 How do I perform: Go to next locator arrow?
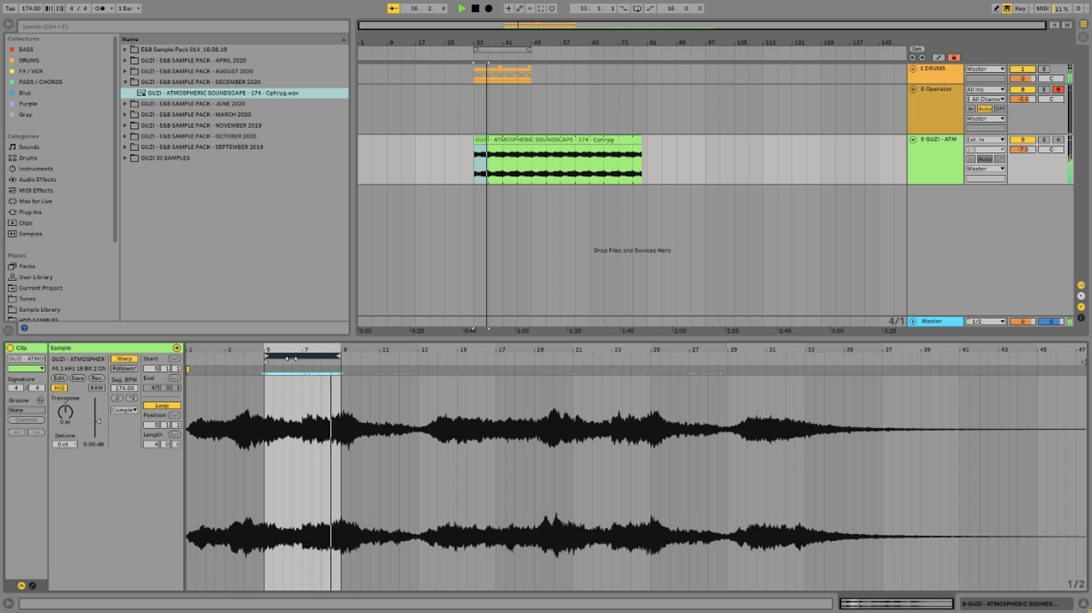coord(922,57)
